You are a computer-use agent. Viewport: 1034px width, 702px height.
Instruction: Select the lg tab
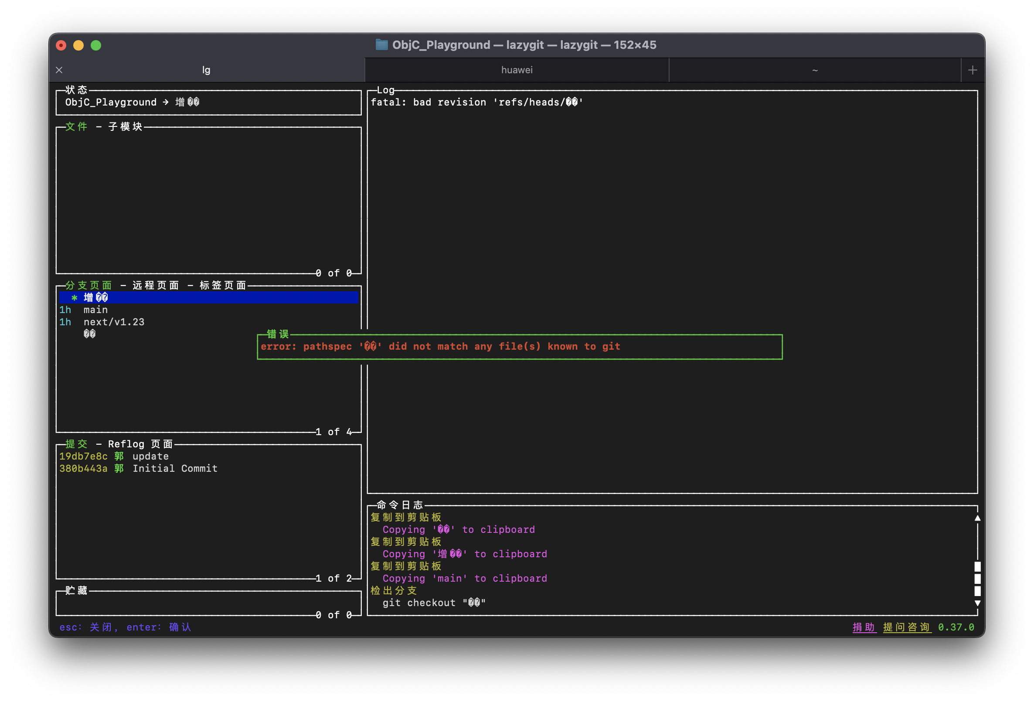point(206,70)
